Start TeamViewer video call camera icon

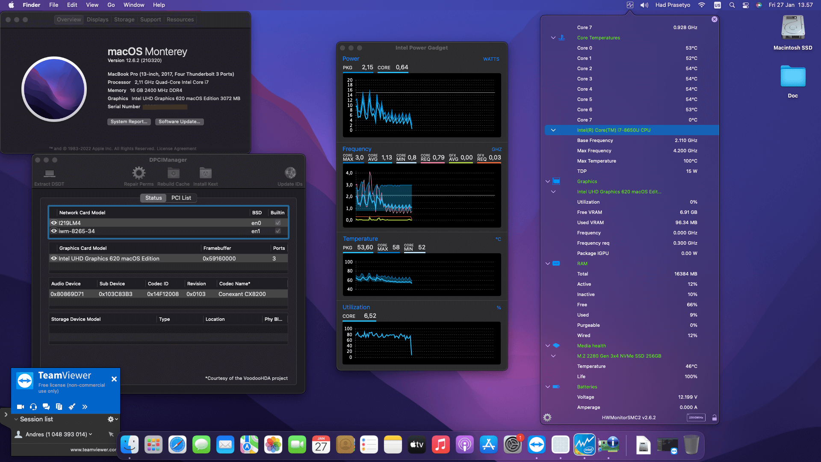pyautogui.click(x=20, y=407)
